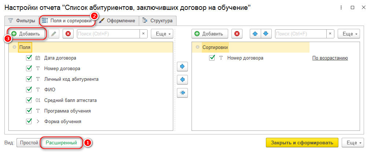
Task: Click the 01 number icon of Средний балл аттестата
Action: coord(38,100)
